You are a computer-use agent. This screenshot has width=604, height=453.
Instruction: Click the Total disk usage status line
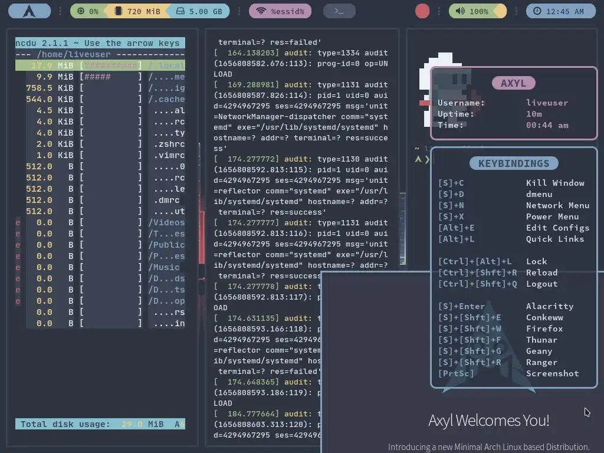tap(100, 424)
